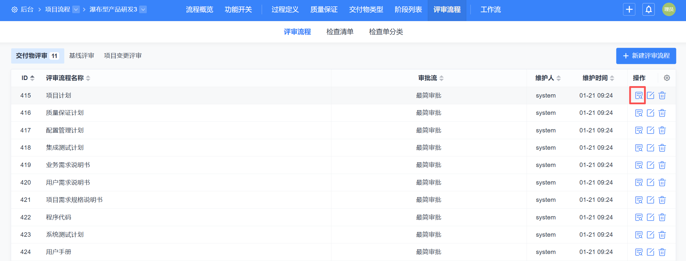The image size is (686, 261).
Task: Click the 新建评审流程 button
Action: pos(646,56)
